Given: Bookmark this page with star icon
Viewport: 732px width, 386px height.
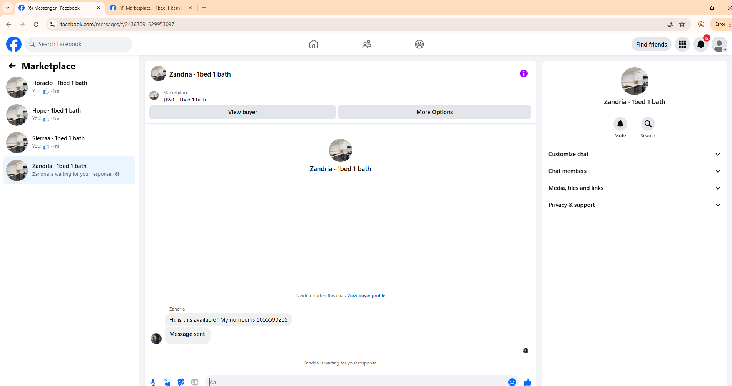Looking at the screenshot, I should click(x=682, y=24).
